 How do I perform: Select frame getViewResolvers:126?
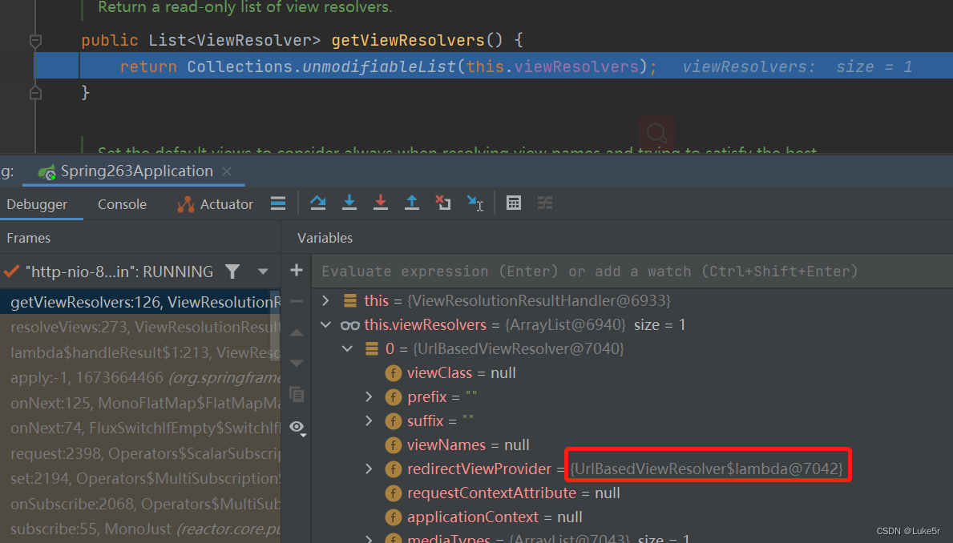click(140, 302)
